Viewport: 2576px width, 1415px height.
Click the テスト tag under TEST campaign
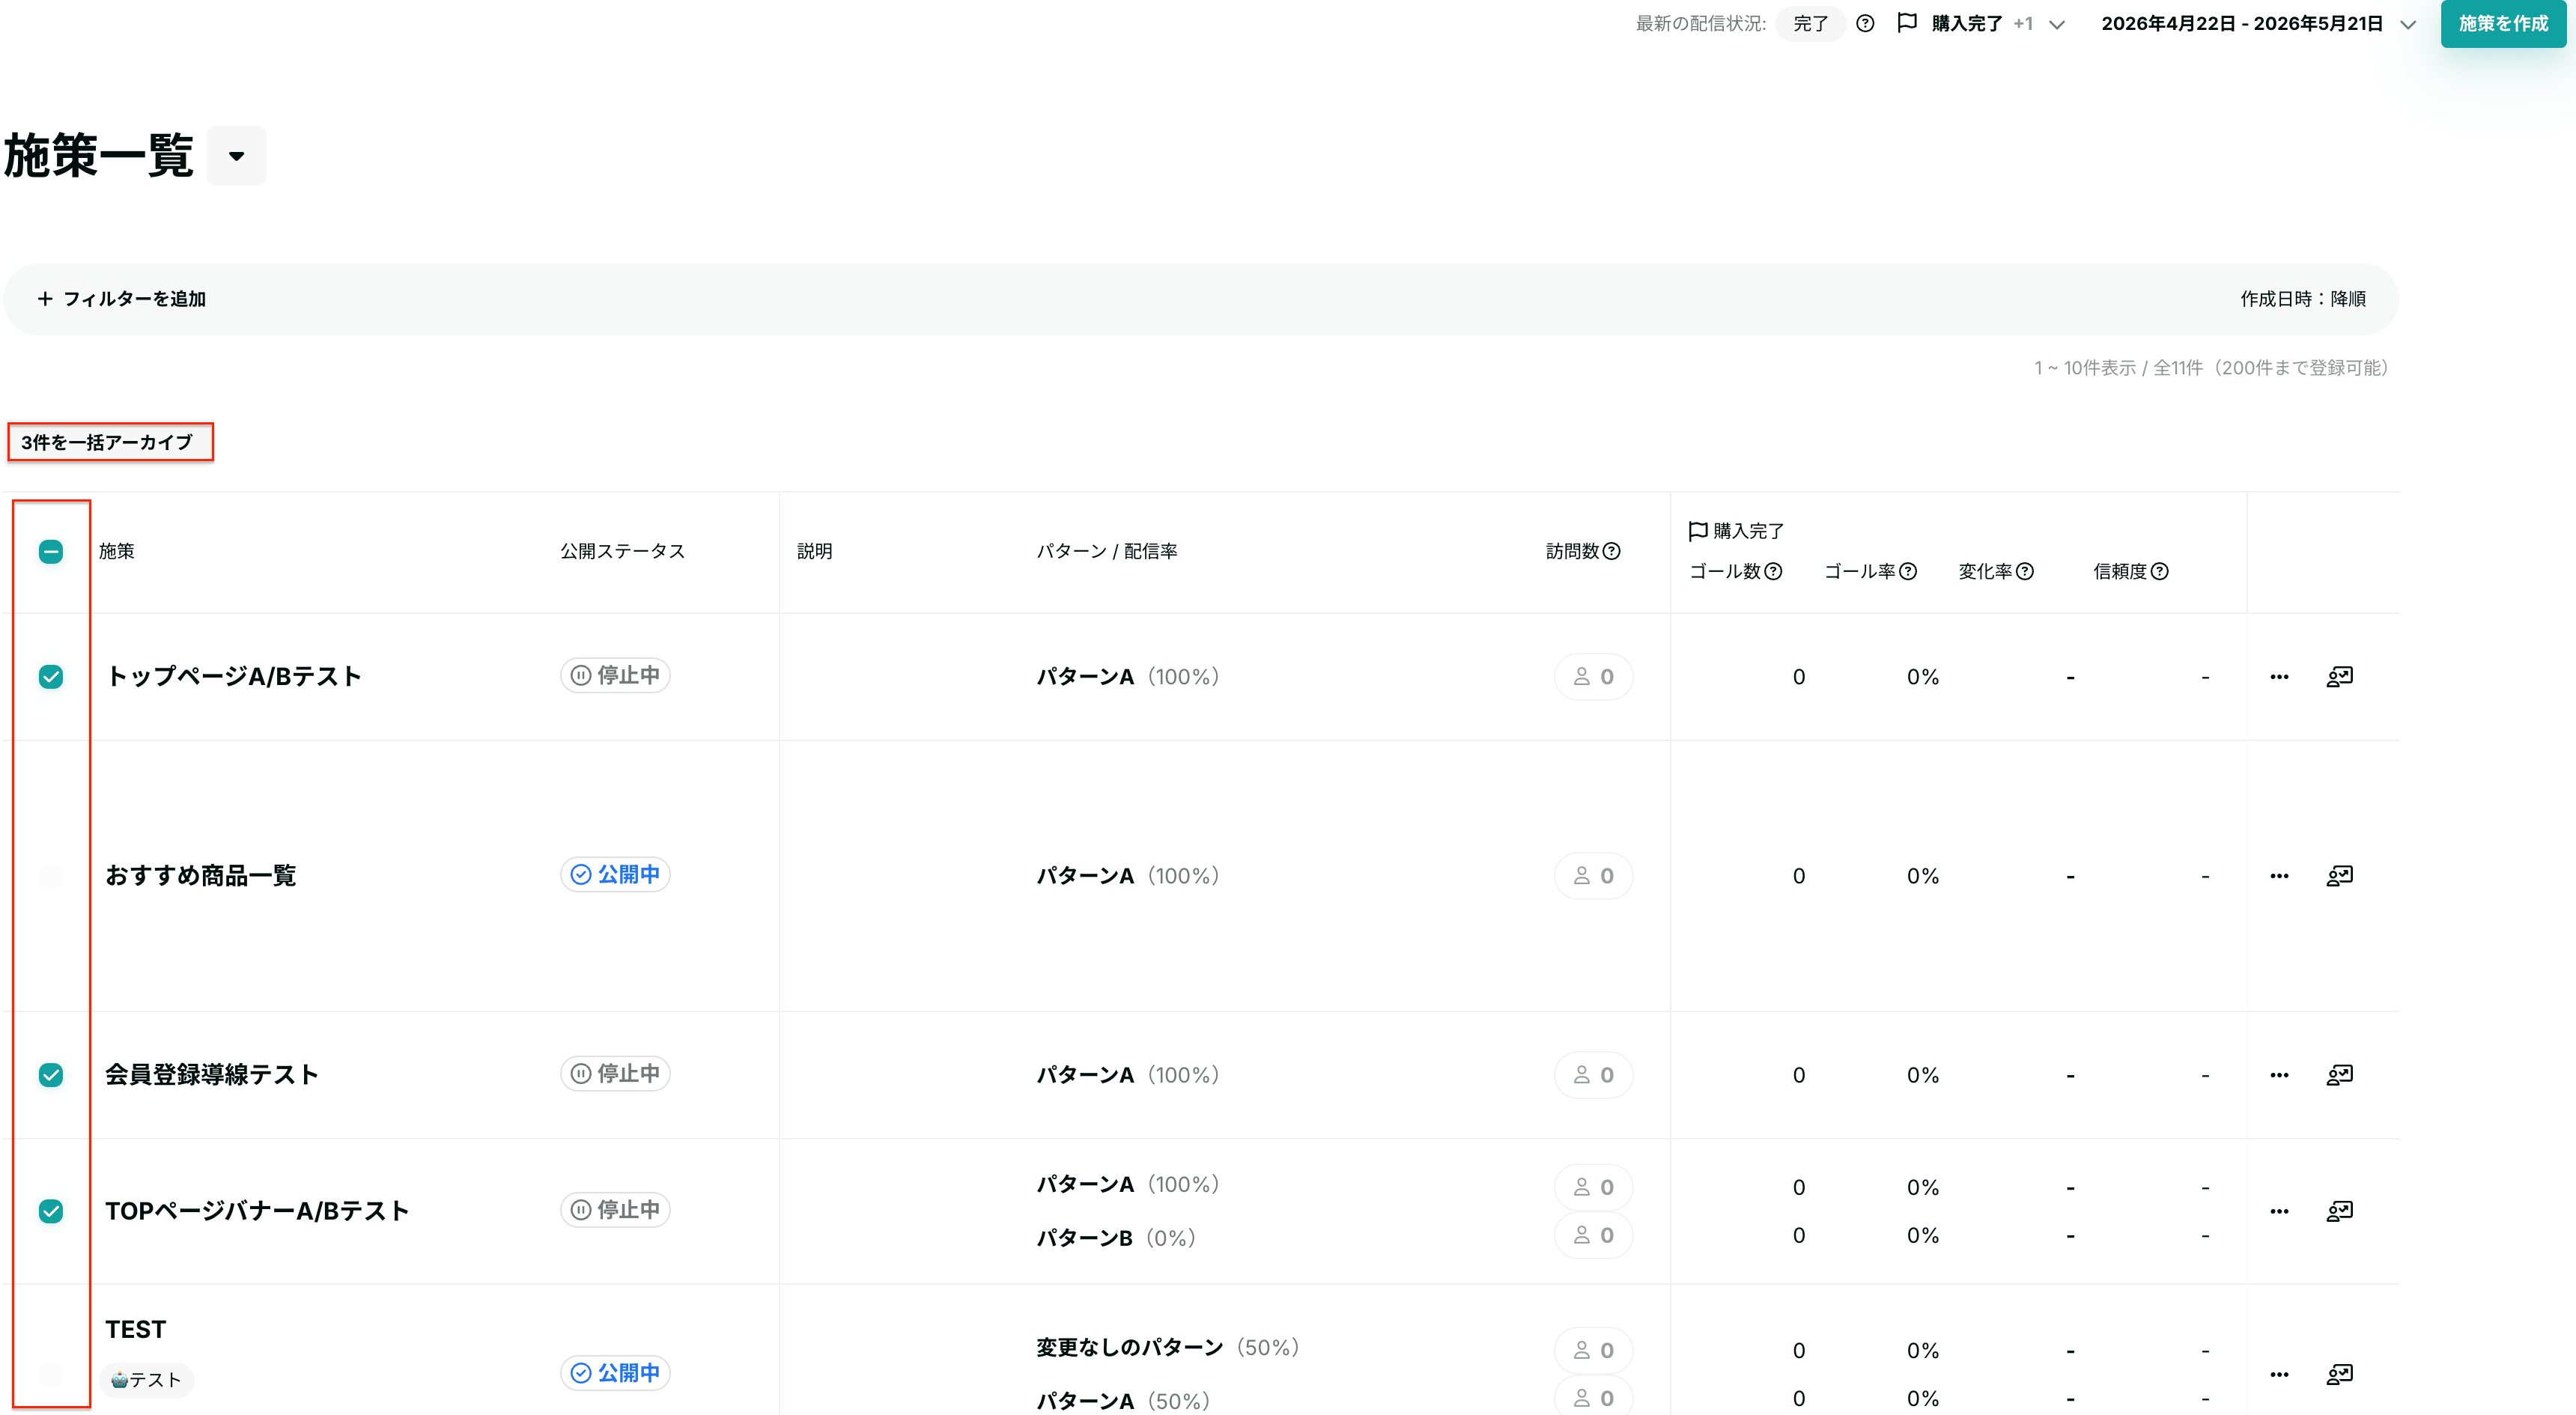[x=146, y=1380]
